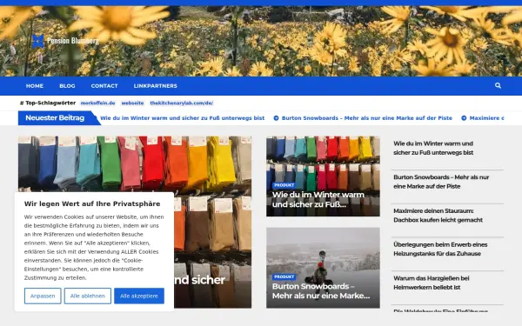Click heading Wir legen Wert auf Ihre Privatsphäre
The height and width of the screenshot is (326, 522).
[x=92, y=203]
